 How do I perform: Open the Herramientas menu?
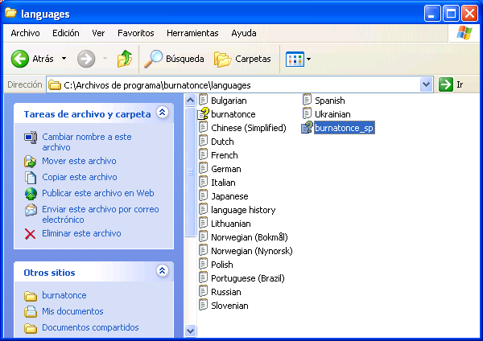click(x=192, y=33)
